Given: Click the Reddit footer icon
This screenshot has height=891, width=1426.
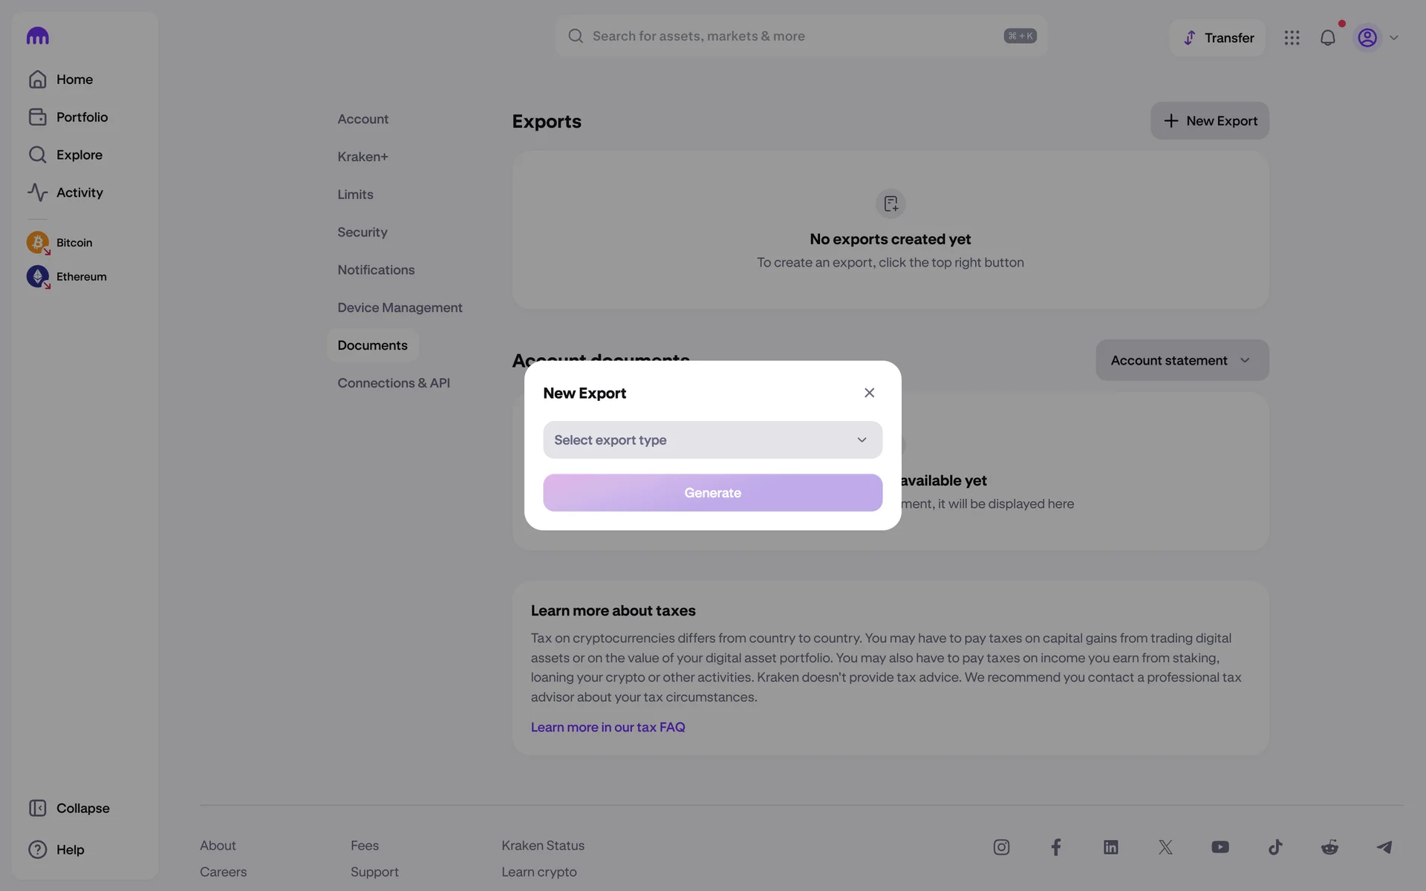Looking at the screenshot, I should tap(1329, 847).
